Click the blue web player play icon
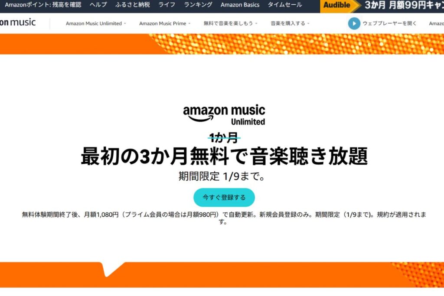 (354, 23)
